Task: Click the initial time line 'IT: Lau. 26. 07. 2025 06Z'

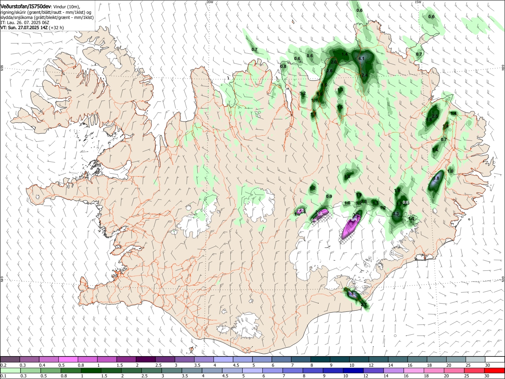Action: (x=25, y=23)
